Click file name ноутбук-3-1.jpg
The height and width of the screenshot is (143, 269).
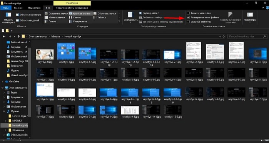(x=258, y=62)
